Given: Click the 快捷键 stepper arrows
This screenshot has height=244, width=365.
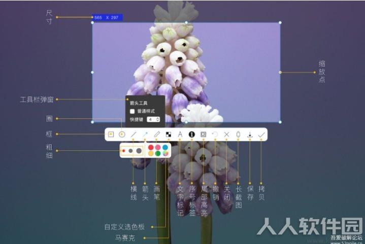Looking at the screenshot, I should [x=158, y=119].
